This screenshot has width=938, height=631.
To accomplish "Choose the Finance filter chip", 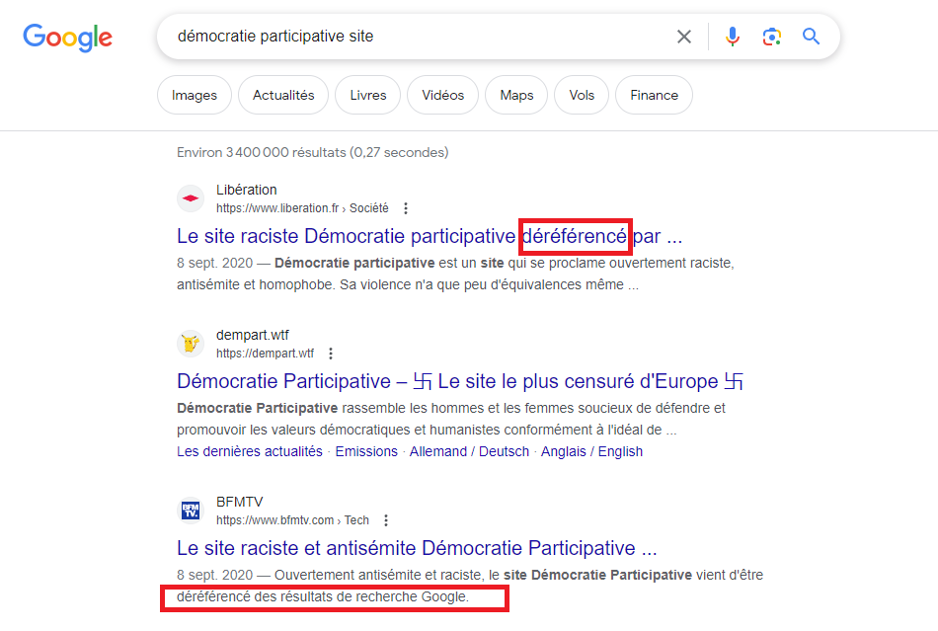I will tap(654, 96).
